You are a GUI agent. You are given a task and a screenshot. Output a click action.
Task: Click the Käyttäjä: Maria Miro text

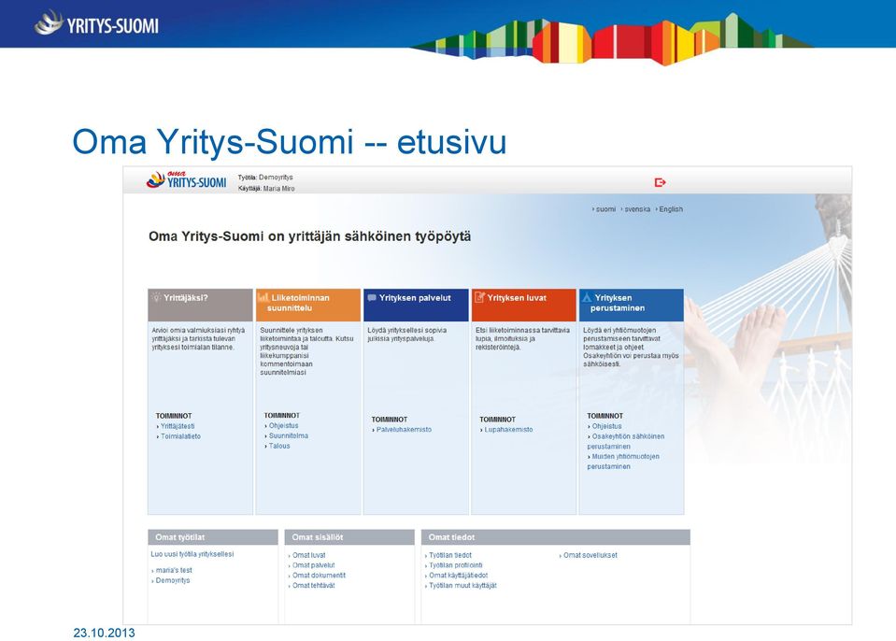pyautogui.click(x=266, y=189)
